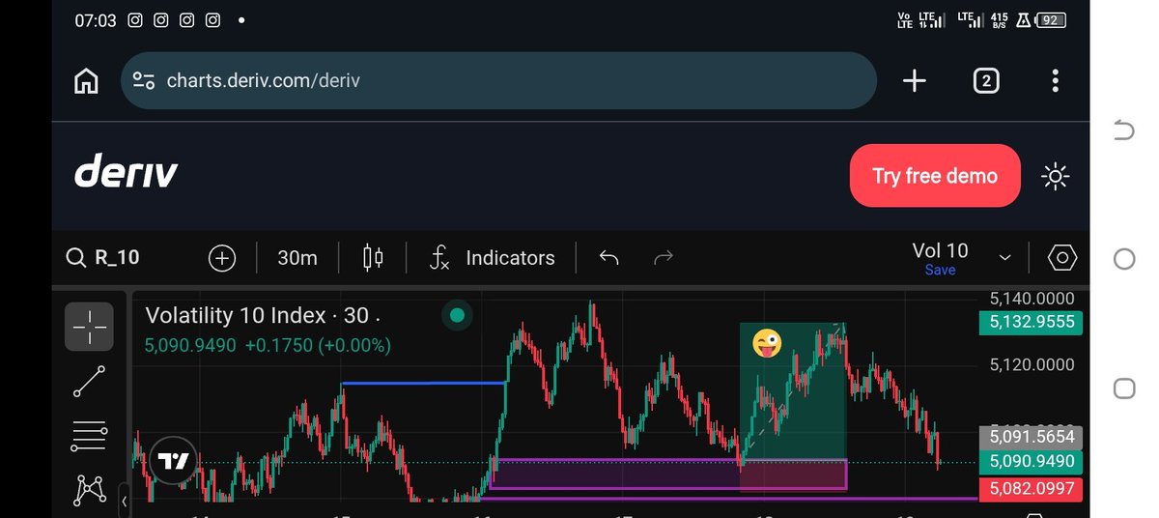This screenshot has height=518, width=1159.
Task: Open a new browser tab with plus
Action: point(914,81)
